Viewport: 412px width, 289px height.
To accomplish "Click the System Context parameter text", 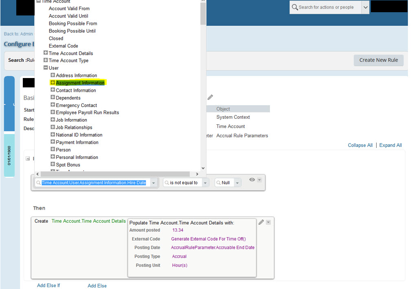I will pyautogui.click(x=233, y=117).
